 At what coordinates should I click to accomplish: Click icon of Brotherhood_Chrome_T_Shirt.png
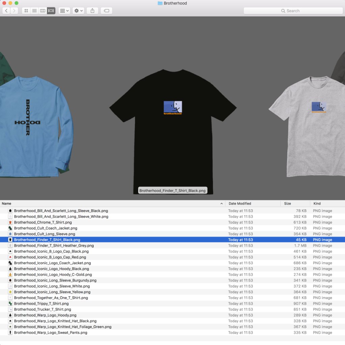(10, 222)
